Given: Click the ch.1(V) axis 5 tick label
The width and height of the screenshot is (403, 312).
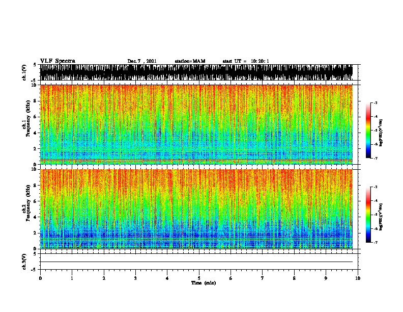Looking at the screenshot, I should [36, 65].
